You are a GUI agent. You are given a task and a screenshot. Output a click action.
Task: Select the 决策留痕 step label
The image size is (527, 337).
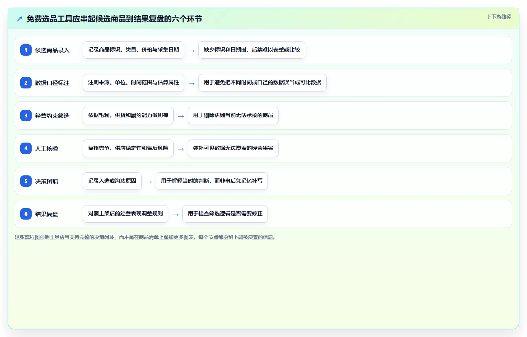[x=47, y=181]
